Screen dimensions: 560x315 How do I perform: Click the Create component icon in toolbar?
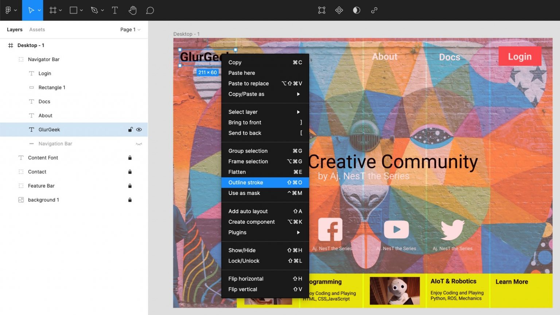coord(339,10)
